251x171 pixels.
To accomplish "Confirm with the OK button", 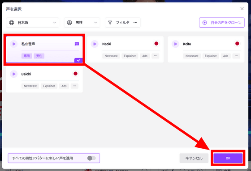I will pyautogui.click(x=228, y=158).
